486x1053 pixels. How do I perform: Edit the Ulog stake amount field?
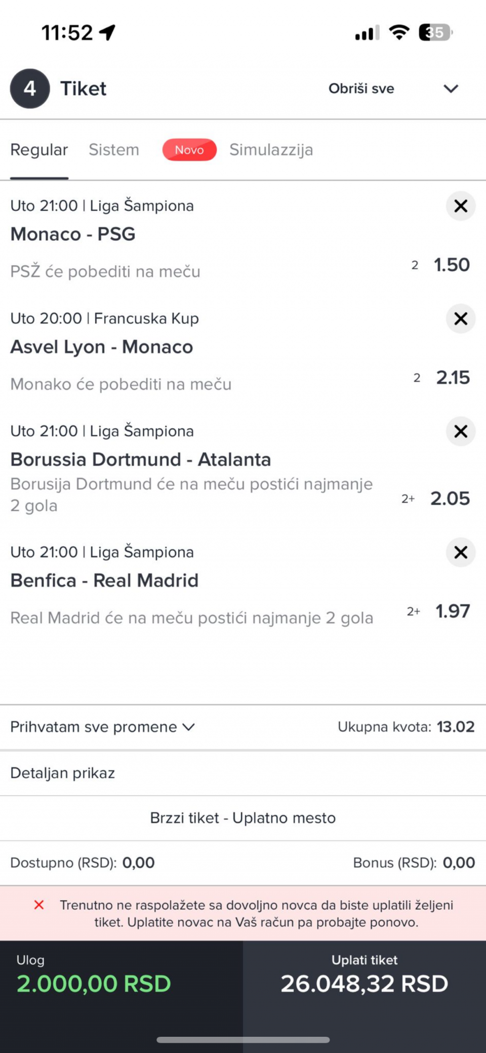point(94,984)
